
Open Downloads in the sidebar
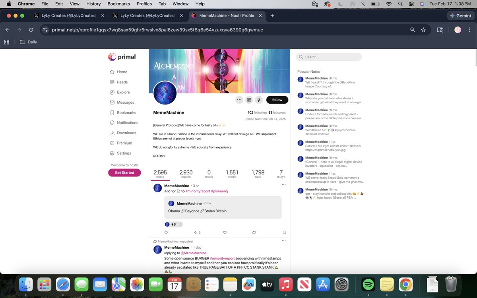[x=123, y=133]
